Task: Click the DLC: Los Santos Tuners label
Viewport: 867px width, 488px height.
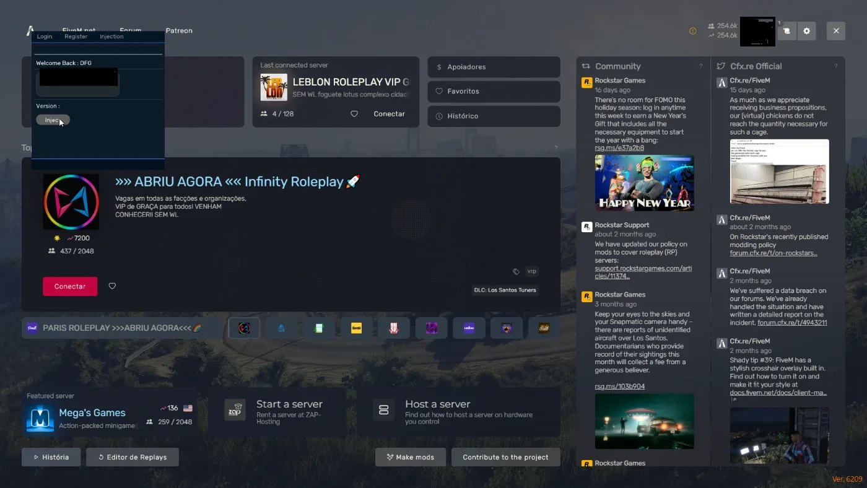Action: point(505,290)
